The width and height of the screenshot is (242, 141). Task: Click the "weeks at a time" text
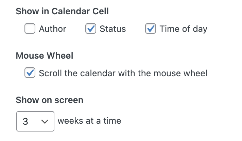(x=89, y=121)
